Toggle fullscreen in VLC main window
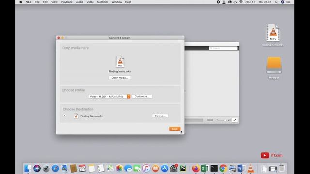The width and height of the screenshot is (310, 174). coord(235,120)
